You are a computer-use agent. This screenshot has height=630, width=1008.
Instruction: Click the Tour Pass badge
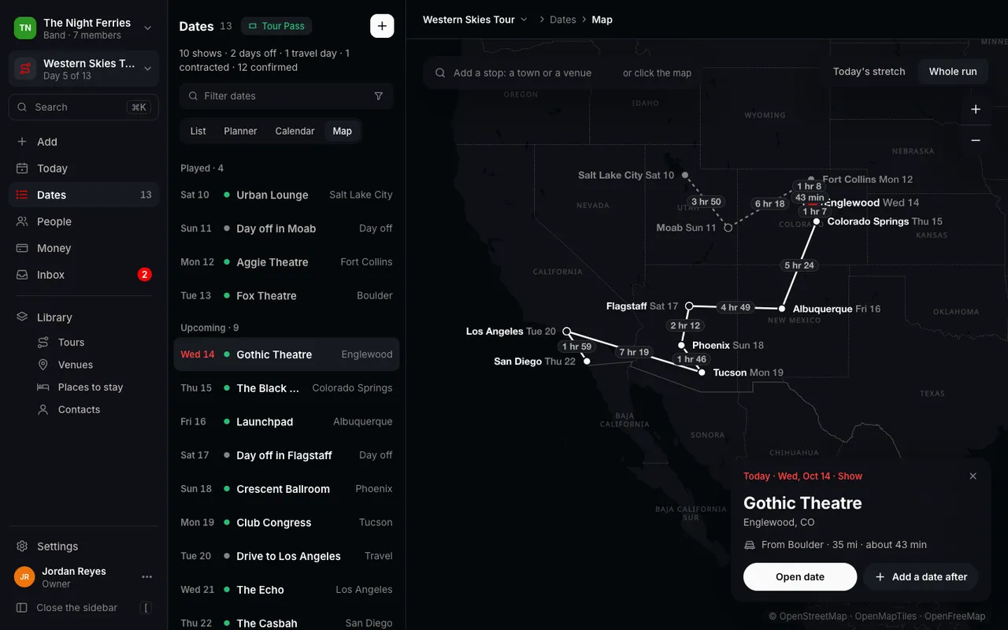coord(276,26)
